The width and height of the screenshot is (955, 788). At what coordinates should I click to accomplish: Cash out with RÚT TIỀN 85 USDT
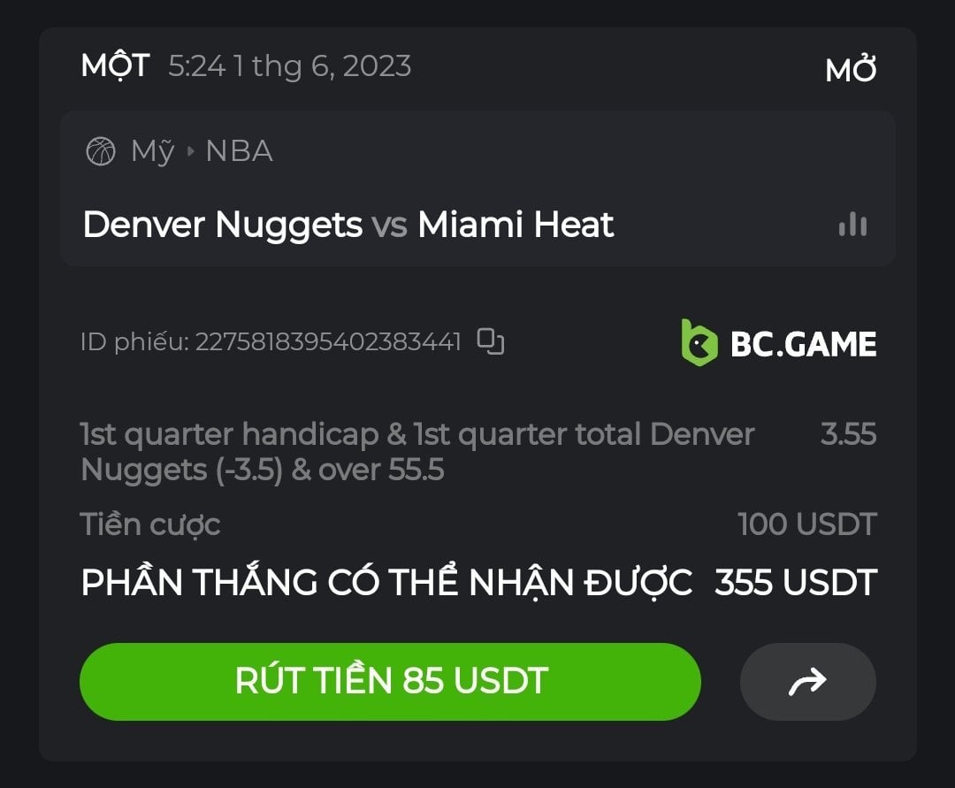click(391, 682)
